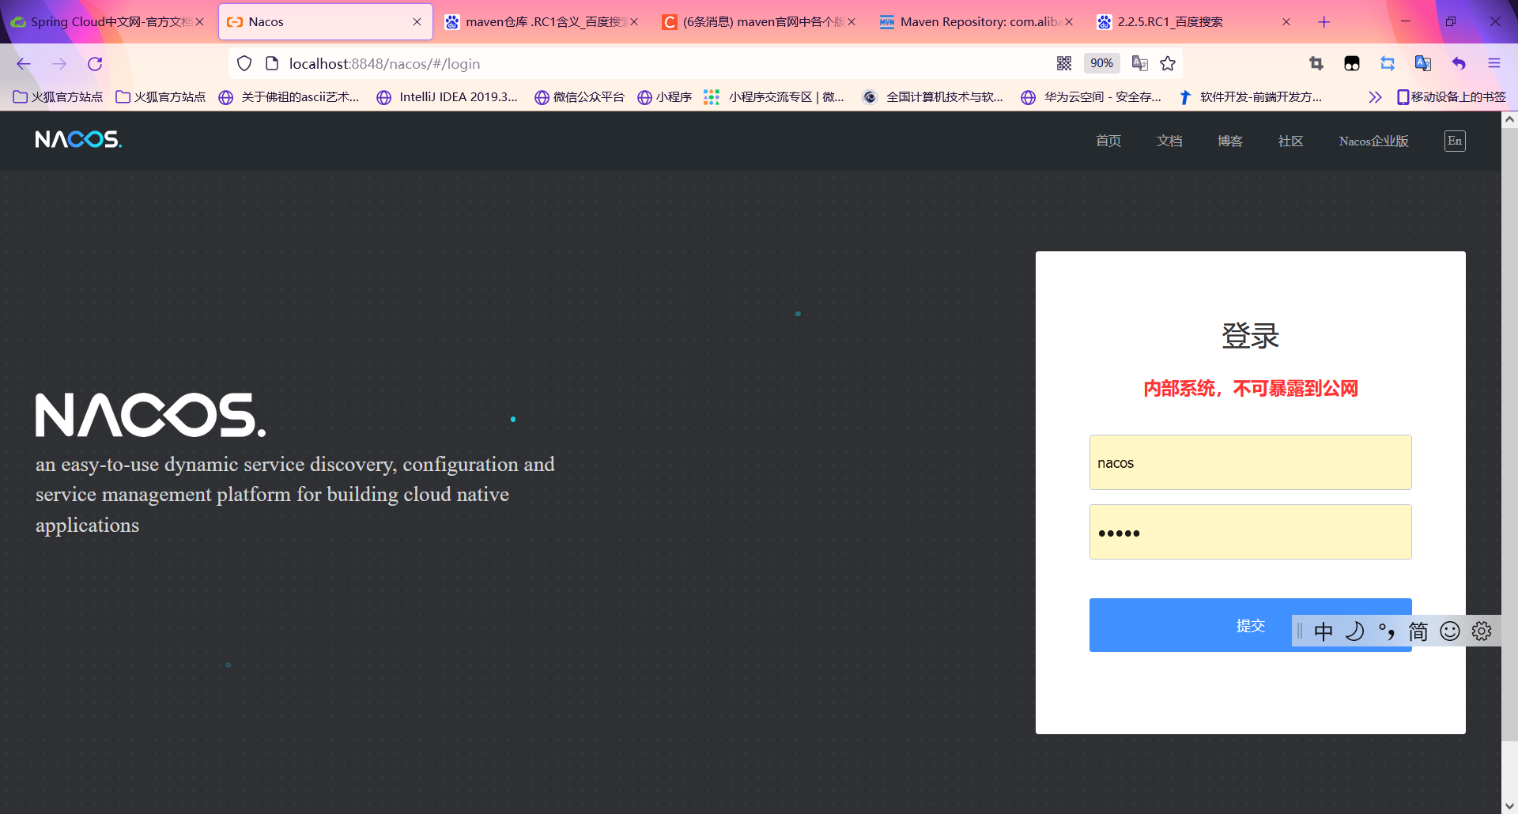Open the Firefox hamburger menu
The width and height of the screenshot is (1518, 814).
click(x=1494, y=63)
